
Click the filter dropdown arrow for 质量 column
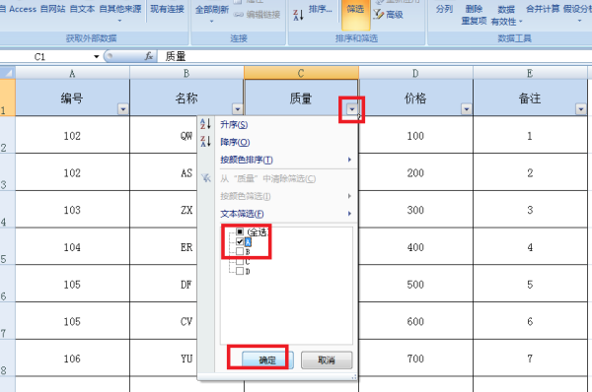(x=352, y=109)
